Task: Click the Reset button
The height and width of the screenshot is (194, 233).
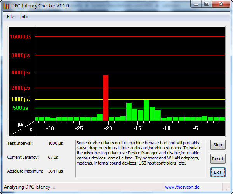Action: [218, 159]
